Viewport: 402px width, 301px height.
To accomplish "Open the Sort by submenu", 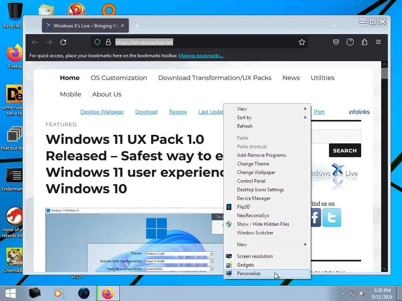I will click(x=267, y=118).
